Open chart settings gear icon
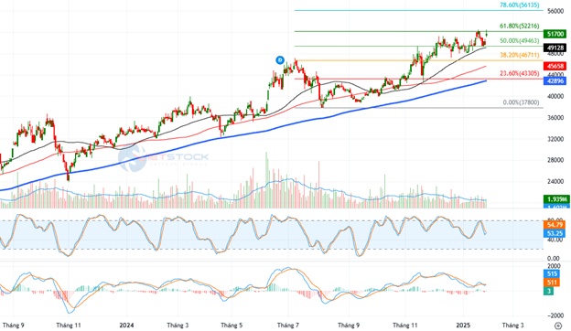Viewport: 571px width, 331px height. point(557,326)
